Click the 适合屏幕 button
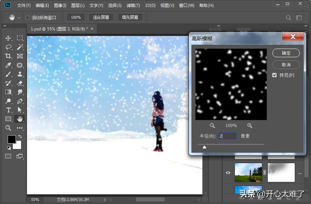The height and width of the screenshot is (204, 311). [101, 17]
